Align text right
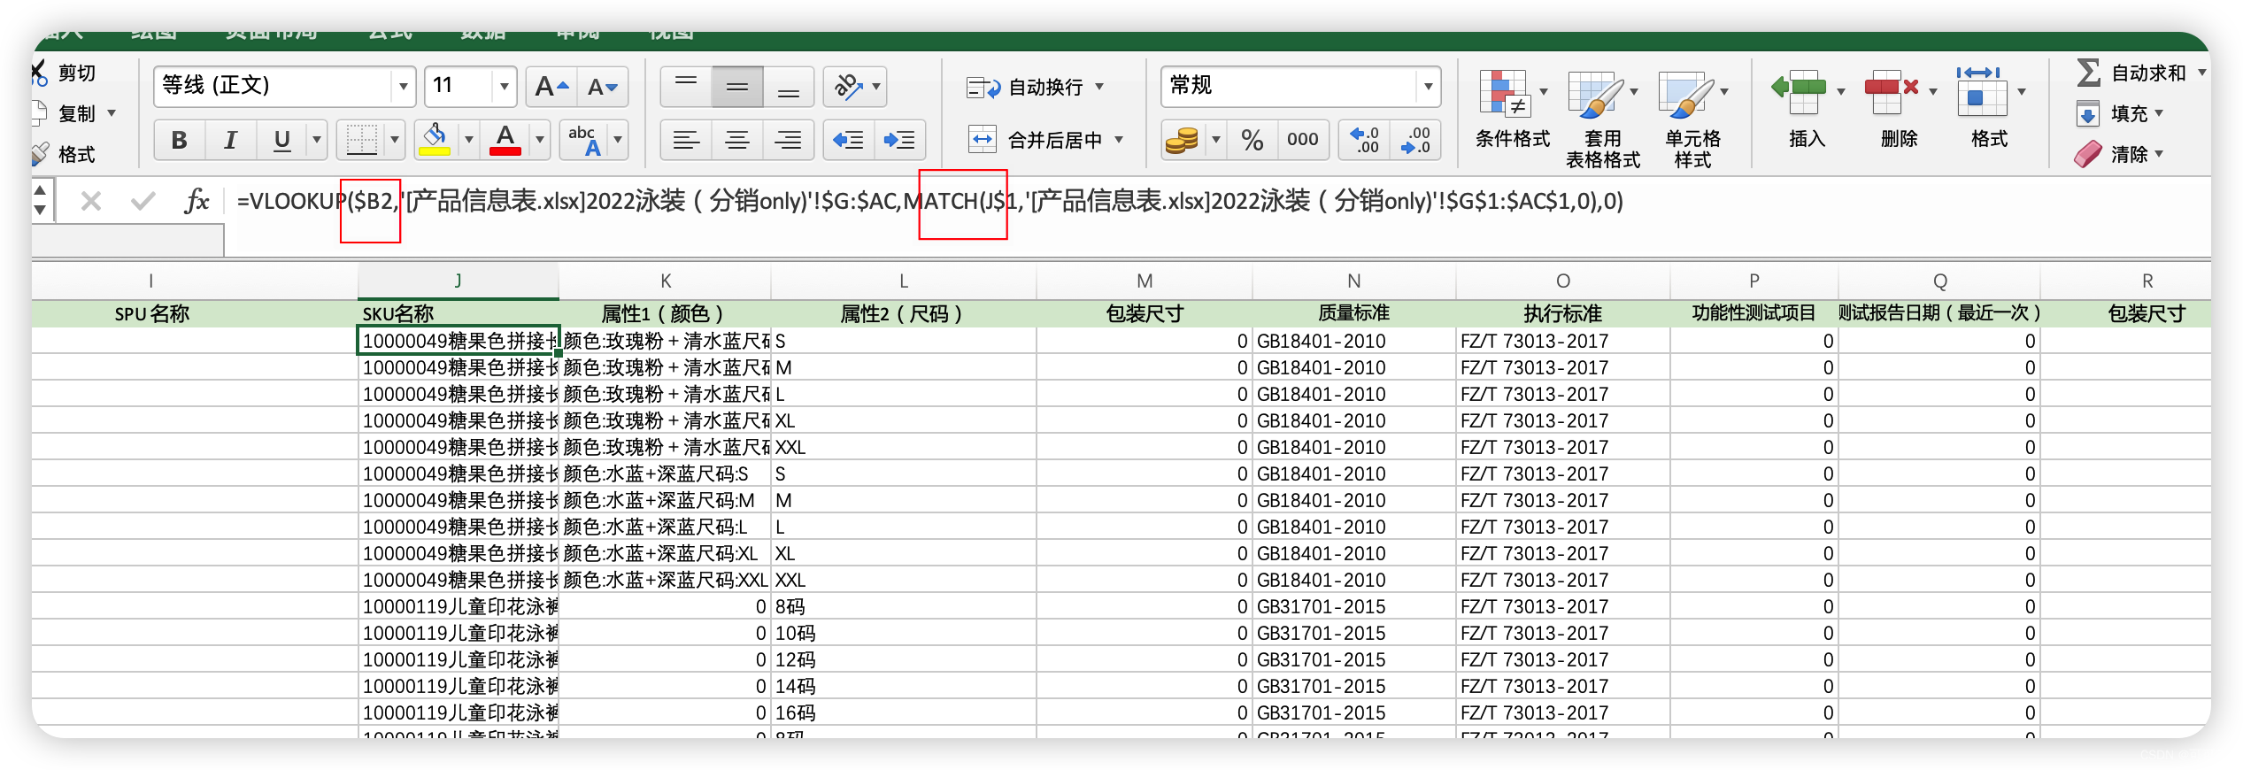The height and width of the screenshot is (770, 2243). [789, 140]
